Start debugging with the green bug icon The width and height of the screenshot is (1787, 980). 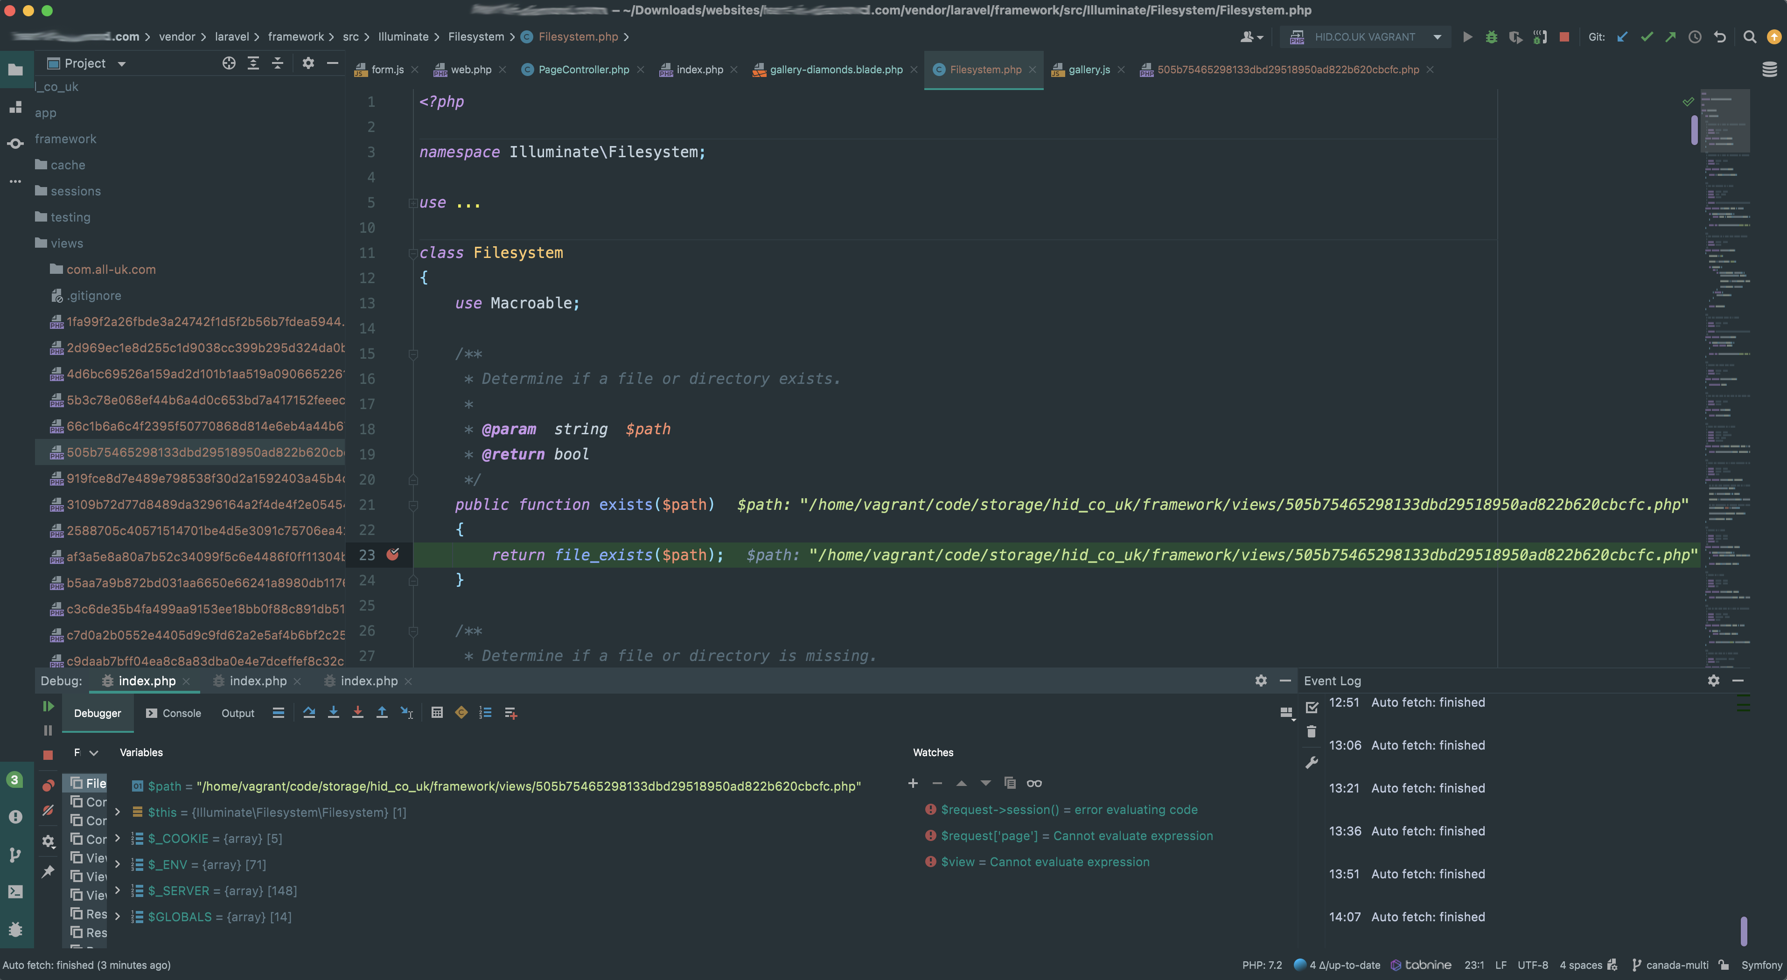pyautogui.click(x=1491, y=37)
